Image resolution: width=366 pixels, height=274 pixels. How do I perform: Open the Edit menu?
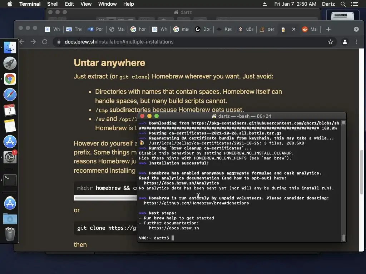pyautogui.click(x=69, y=4)
